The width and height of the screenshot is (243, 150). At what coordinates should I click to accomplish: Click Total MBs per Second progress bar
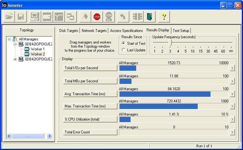tap(174, 81)
